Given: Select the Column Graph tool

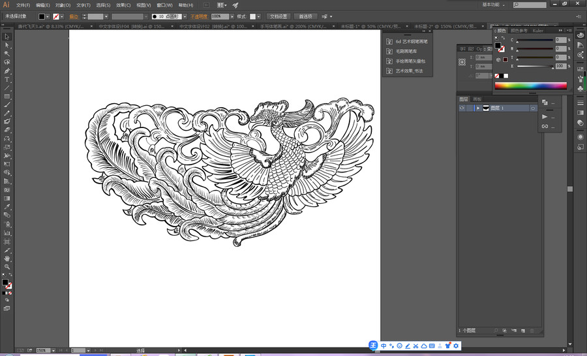Looking at the screenshot, I should pos(7,233).
